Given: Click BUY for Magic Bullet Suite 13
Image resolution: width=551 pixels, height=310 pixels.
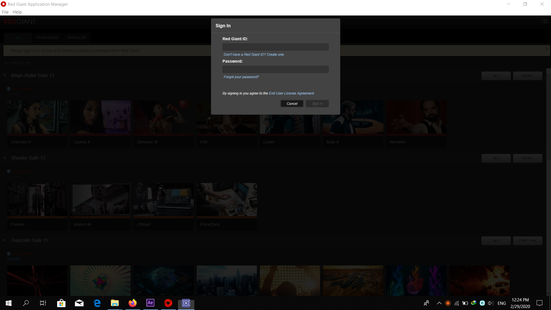Looking at the screenshot, I should pos(496,76).
